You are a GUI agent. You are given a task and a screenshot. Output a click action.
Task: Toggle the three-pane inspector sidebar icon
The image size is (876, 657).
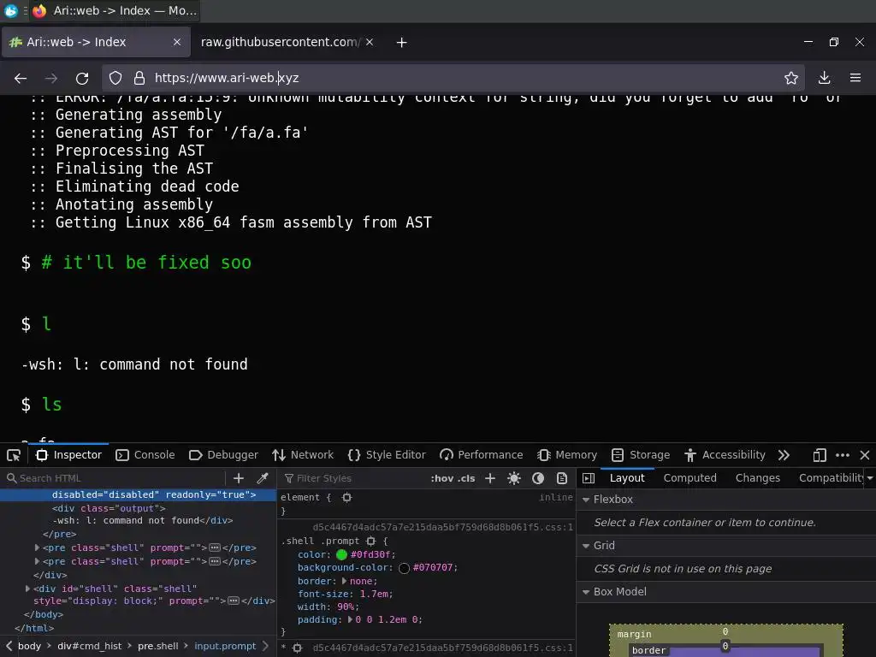[x=589, y=478]
